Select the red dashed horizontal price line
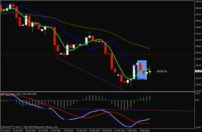This screenshot has height=132, width=202. [97, 55]
